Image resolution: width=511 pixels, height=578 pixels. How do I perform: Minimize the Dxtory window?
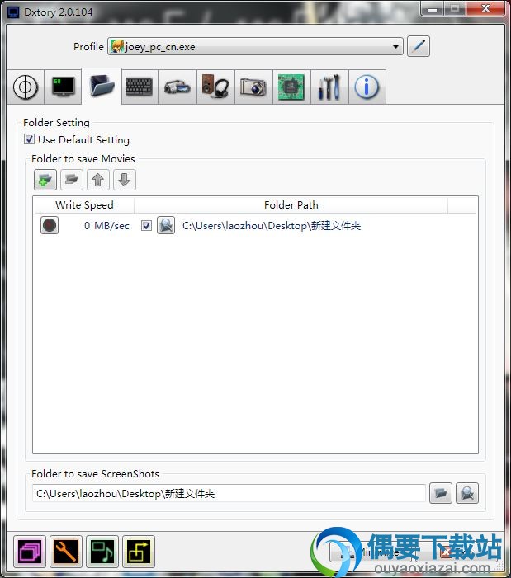click(x=433, y=9)
